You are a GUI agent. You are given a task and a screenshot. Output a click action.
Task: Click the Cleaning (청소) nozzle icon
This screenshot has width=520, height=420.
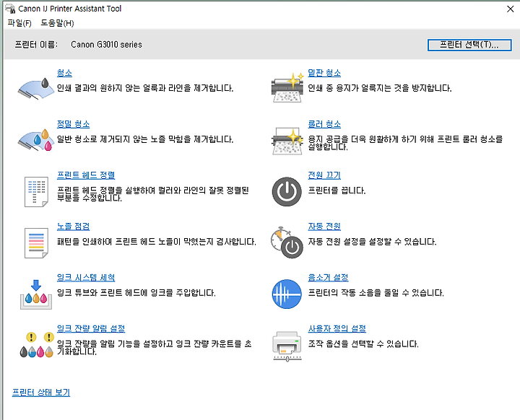tap(36, 89)
